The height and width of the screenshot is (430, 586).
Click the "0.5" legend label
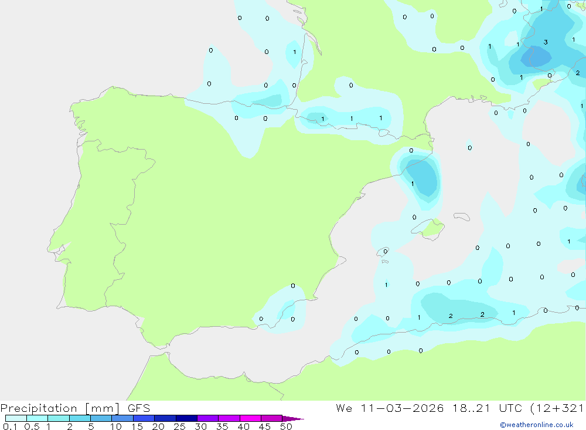click(x=32, y=426)
